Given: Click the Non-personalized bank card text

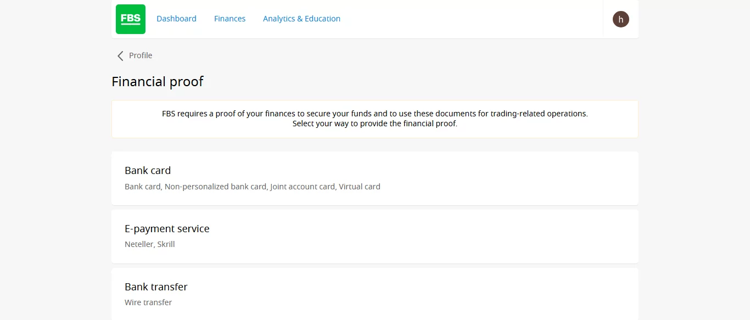Looking at the screenshot, I should [215, 187].
